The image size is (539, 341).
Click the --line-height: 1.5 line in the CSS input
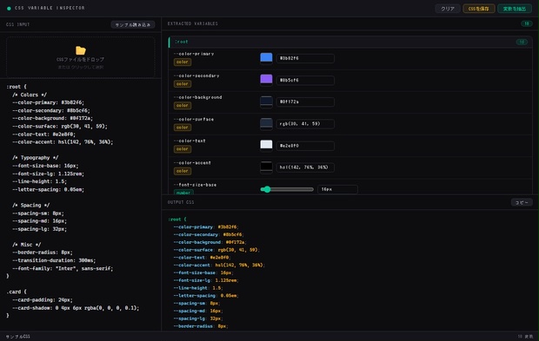(x=39, y=181)
